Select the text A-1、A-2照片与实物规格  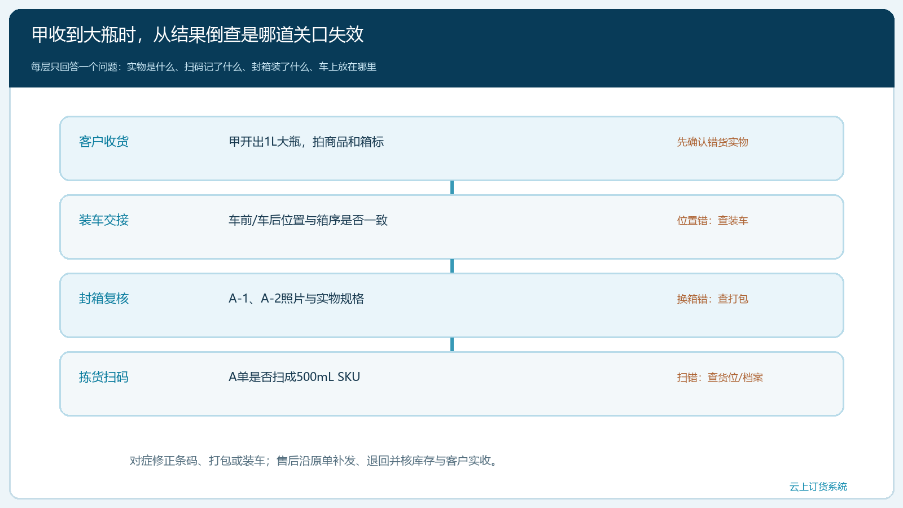pos(296,299)
